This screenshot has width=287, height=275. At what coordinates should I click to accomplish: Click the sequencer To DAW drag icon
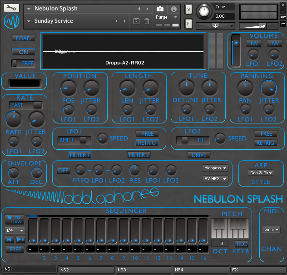pyautogui.click(x=15, y=220)
